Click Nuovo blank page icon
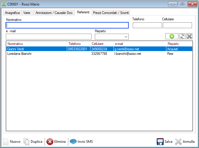This screenshot has height=148, width=199. 6,142
